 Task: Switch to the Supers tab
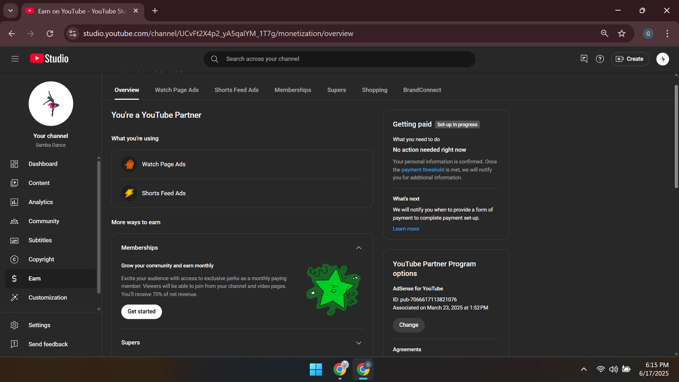337,90
